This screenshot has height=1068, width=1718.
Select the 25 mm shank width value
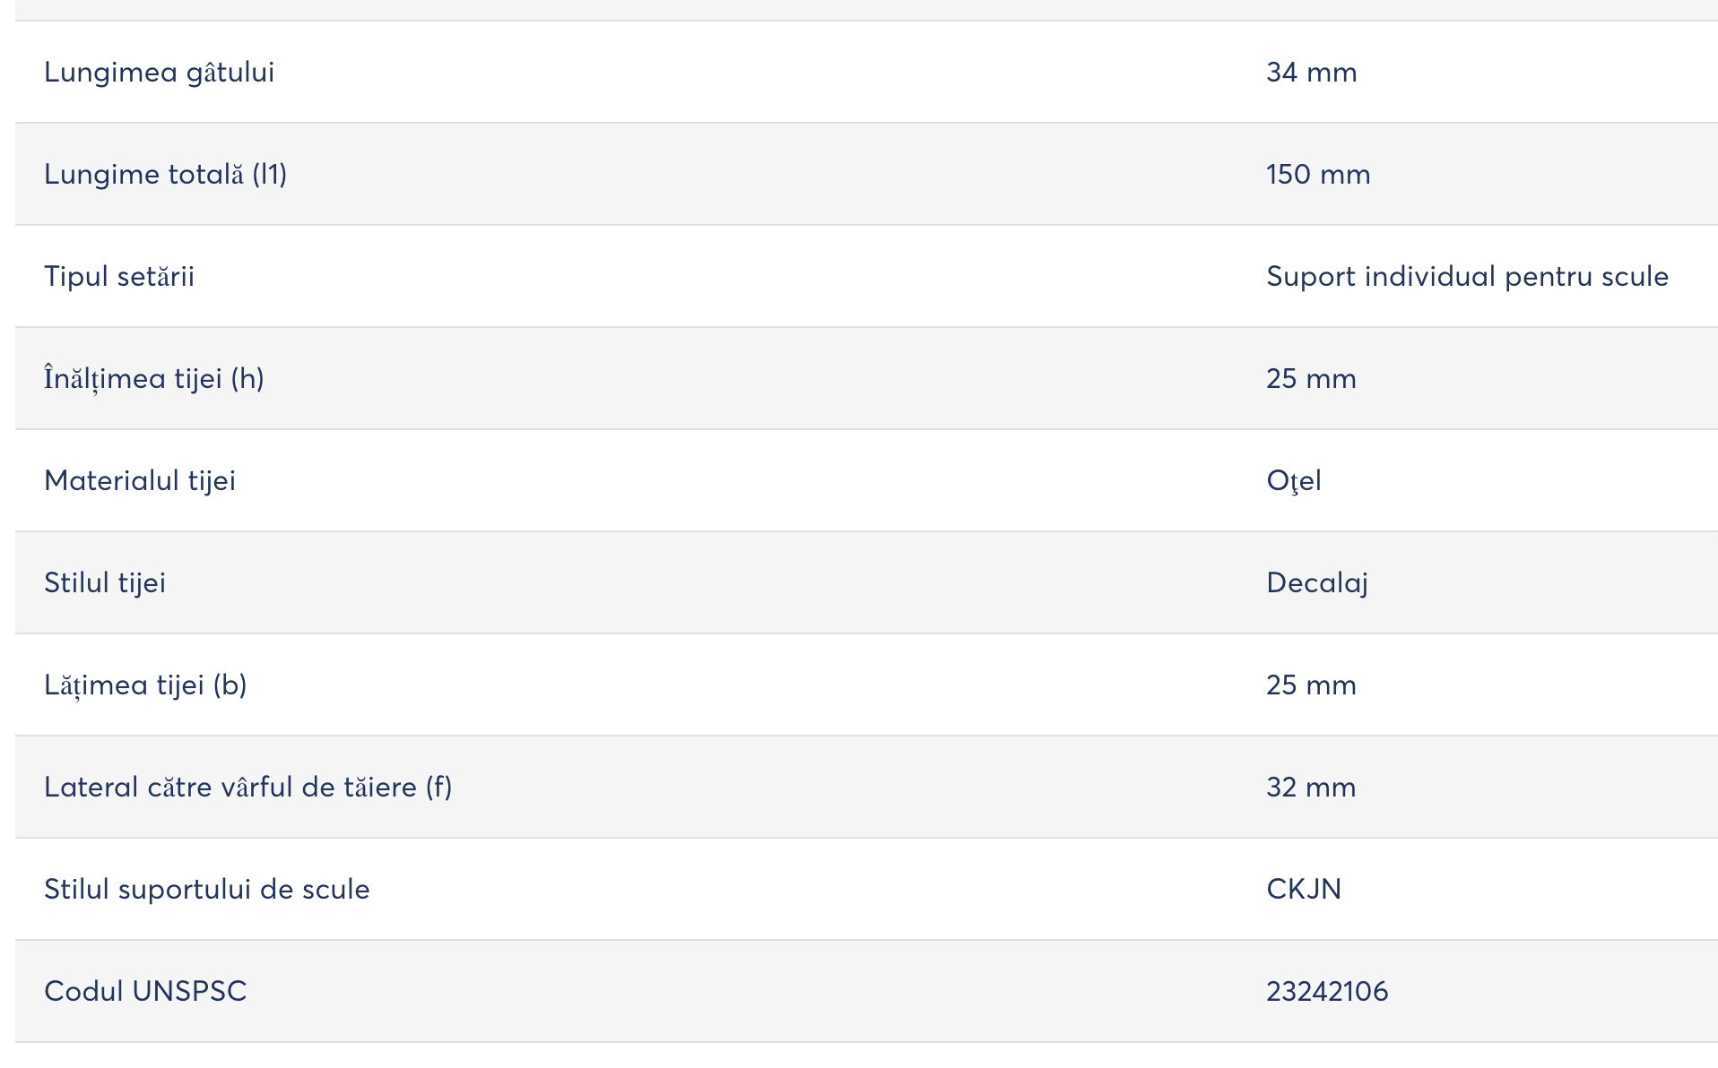[x=1311, y=685]
